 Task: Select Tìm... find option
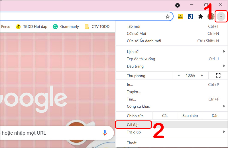click(172, 99)
